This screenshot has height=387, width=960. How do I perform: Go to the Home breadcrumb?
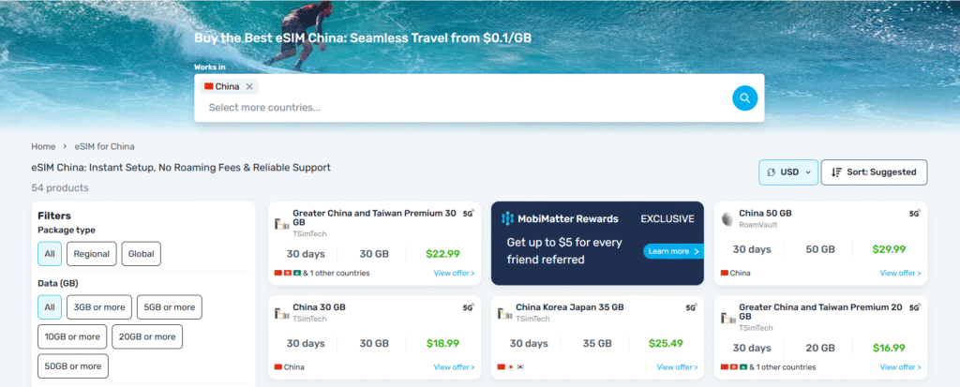[43, 146]
